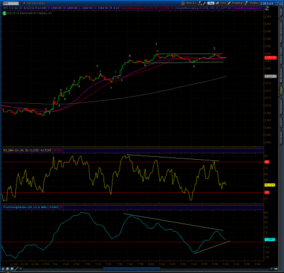Open the Style menu
The width and height of the screenshot is (284, 273).
(x=221, y=3)
